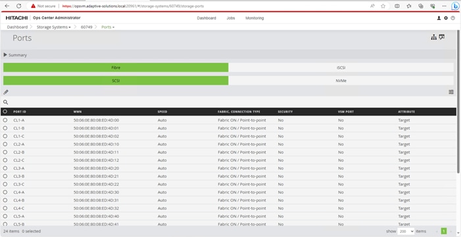Open the Storage Systems breadcrumb dropdown
Image resolution: width=461 pixels, height=237 pixels.
pyautogui.click(x=53, y=27)
